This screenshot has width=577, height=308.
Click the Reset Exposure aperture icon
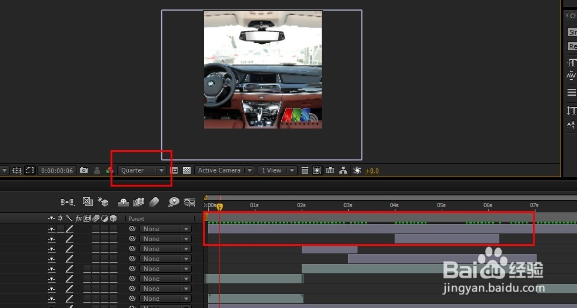click(357, 170)
